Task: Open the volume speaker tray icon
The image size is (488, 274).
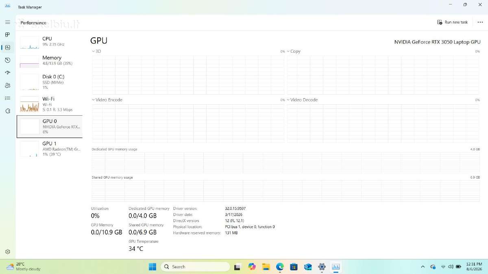Action: tap(451, 267)
